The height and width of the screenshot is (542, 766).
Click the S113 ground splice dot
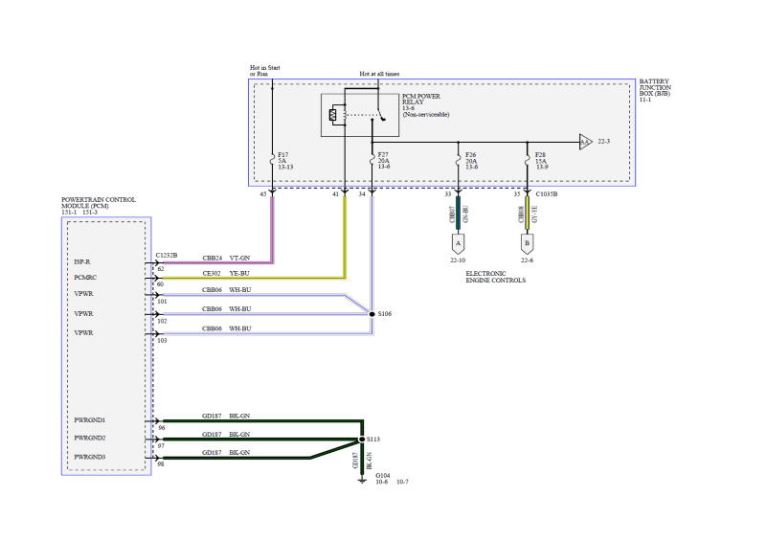click(361, 440)
